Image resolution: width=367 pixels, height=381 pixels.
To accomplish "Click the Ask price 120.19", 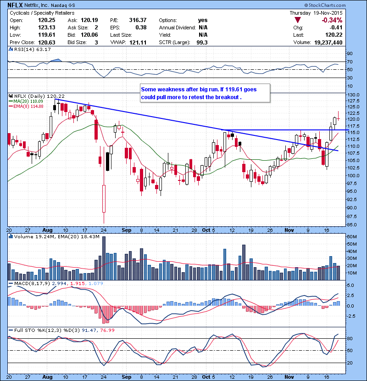I will click(89, 20).
